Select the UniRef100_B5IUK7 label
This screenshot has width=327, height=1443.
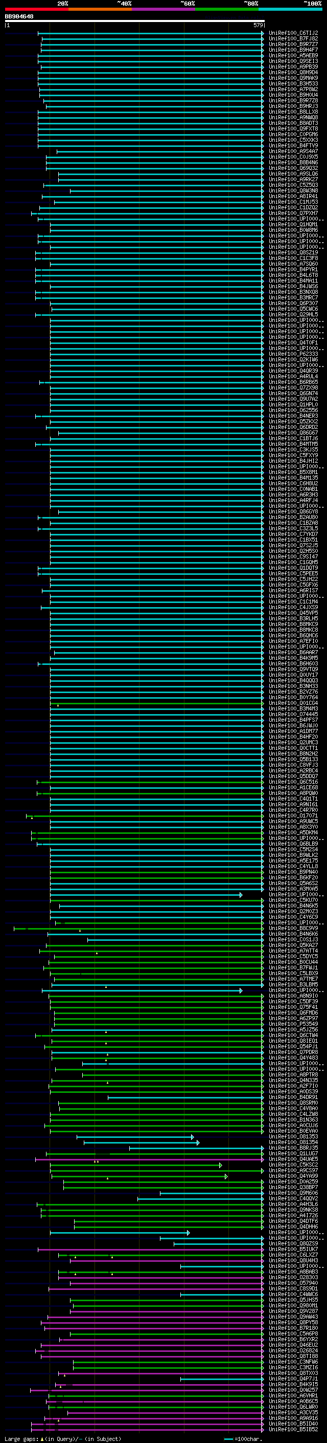click(293, 1249)
